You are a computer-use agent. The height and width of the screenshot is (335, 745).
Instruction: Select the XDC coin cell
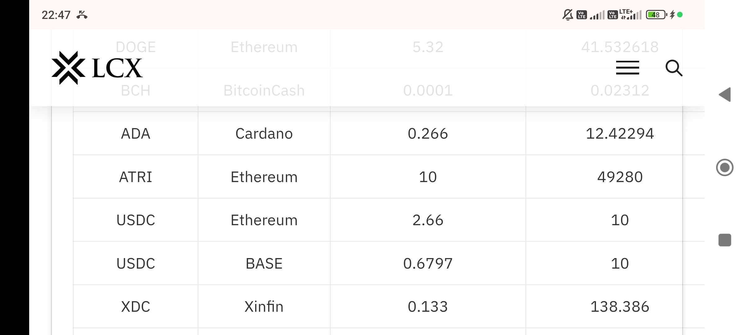(136, 306)
